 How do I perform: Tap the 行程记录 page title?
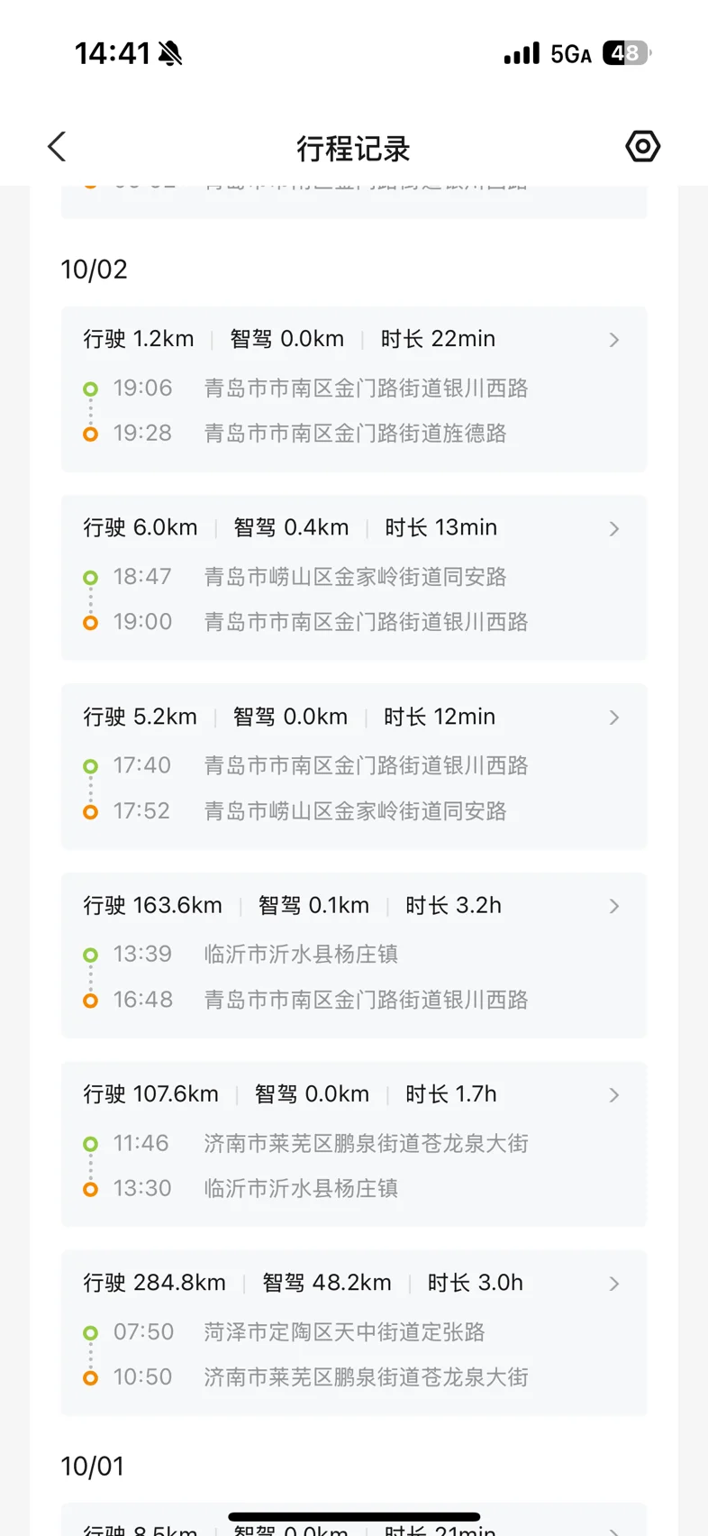[353, 149]
